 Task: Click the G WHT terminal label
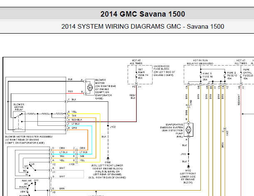(59, 176)
